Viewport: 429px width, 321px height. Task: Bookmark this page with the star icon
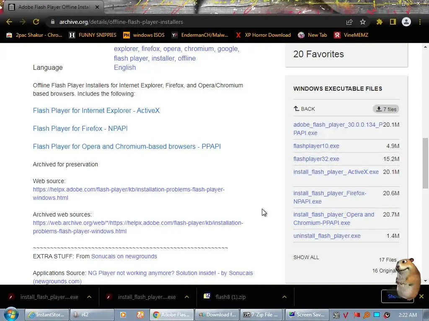tap(363, 22)
